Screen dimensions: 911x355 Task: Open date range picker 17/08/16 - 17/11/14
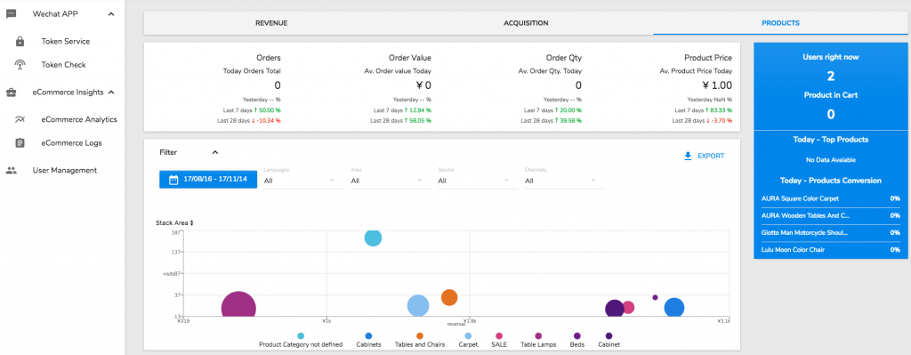point(208,180)
